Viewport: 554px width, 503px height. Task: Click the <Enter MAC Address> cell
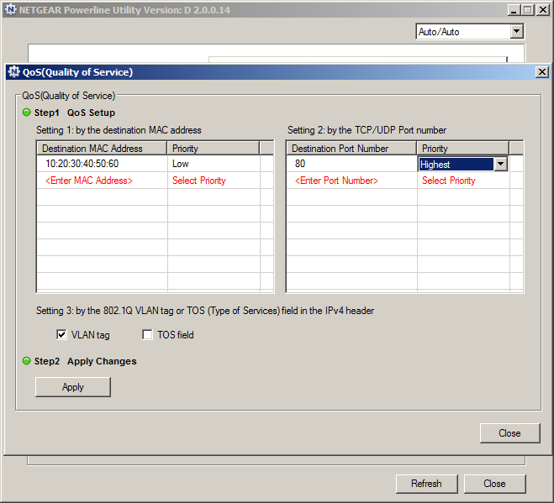pos(102,181)
